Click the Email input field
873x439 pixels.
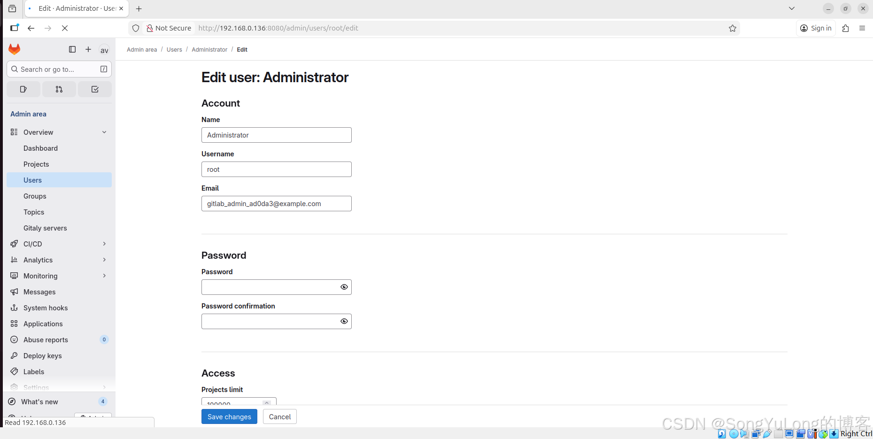click(x=276, y=204)
